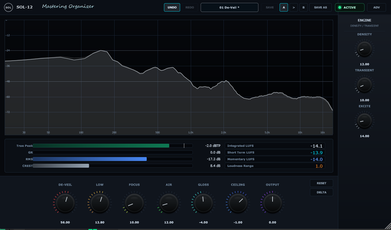Click the SOL logo icon
Viewport: 391px width, 230px height.
point(8,7)
